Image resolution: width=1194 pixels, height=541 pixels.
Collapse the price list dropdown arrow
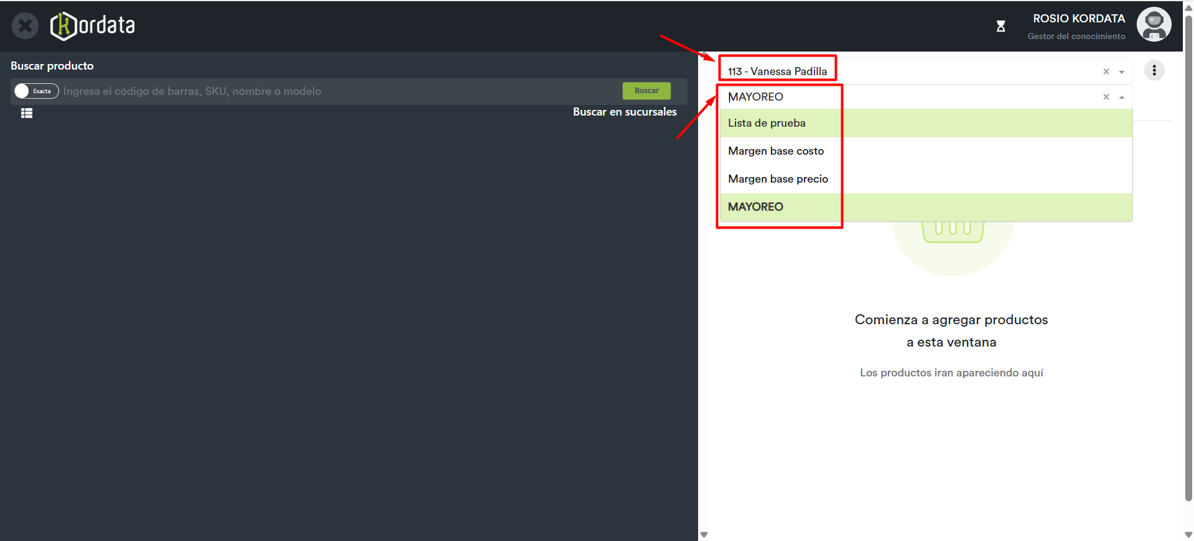[1122, 98]
